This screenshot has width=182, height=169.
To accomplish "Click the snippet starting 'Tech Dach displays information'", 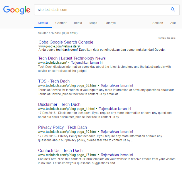I will pos(104,69).
